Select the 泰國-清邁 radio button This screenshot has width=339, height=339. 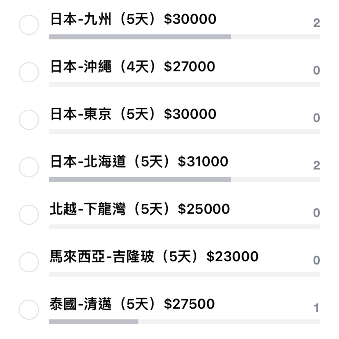(x=29, y=310)
